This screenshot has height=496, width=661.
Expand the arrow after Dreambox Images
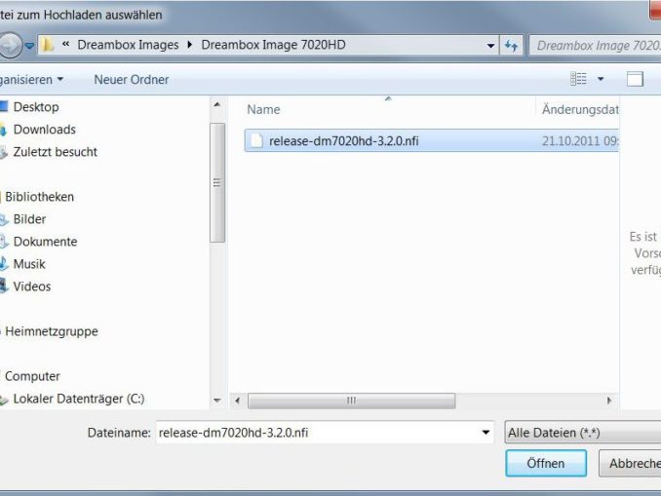tap(190, 44)
